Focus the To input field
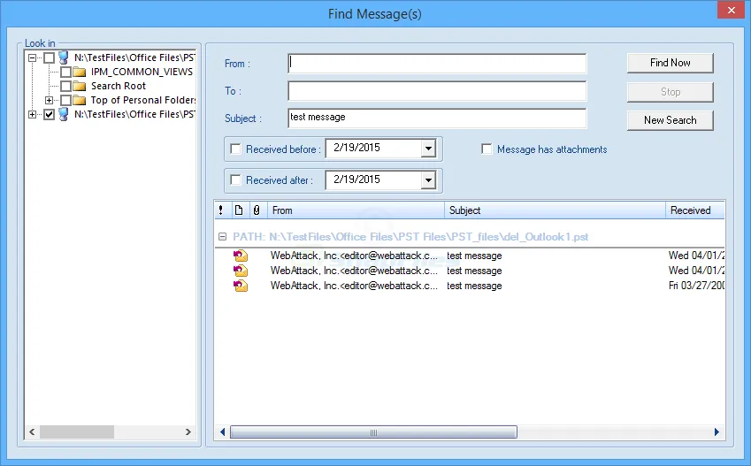The height and width of the screenshot is (466, 751). (x=437, y=91)
